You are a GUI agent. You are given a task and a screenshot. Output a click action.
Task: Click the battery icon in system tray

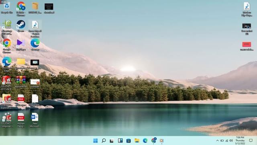[222, 141]
